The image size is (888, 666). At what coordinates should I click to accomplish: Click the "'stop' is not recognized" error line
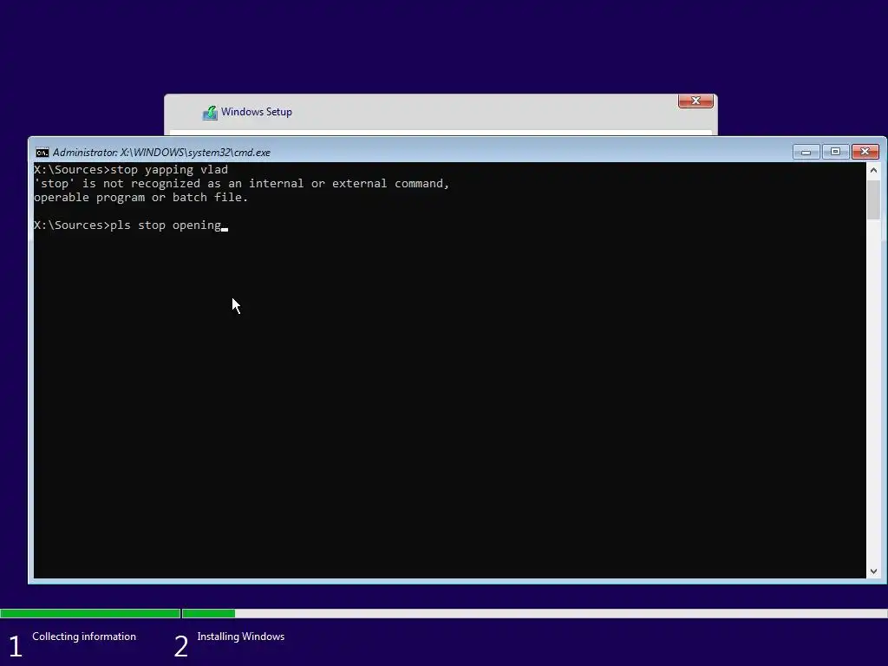(241, 184)
